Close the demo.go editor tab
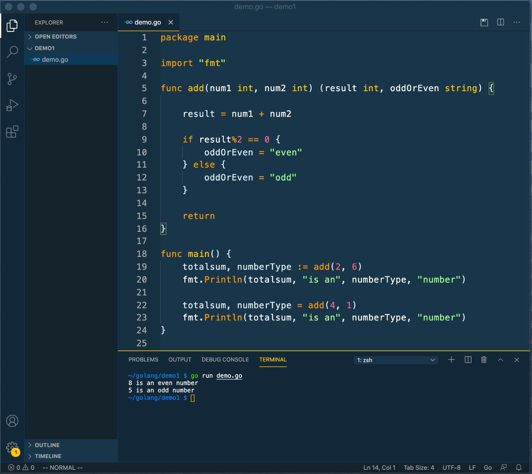This screenshot has width=532, height=474. (171, 22)
